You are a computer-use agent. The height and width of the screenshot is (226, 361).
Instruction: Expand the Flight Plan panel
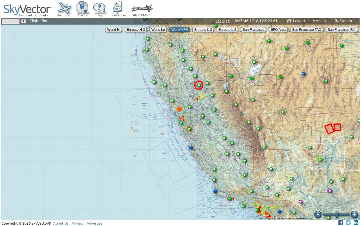click(39, 21)
